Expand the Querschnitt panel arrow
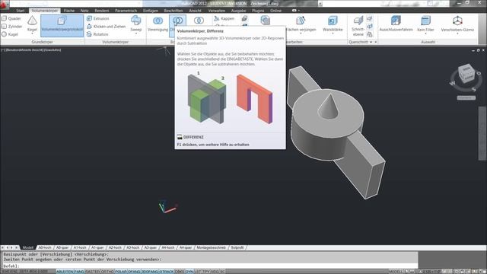Screen dimensions: 487x274 pyautogui.click(x=371, y=42)
